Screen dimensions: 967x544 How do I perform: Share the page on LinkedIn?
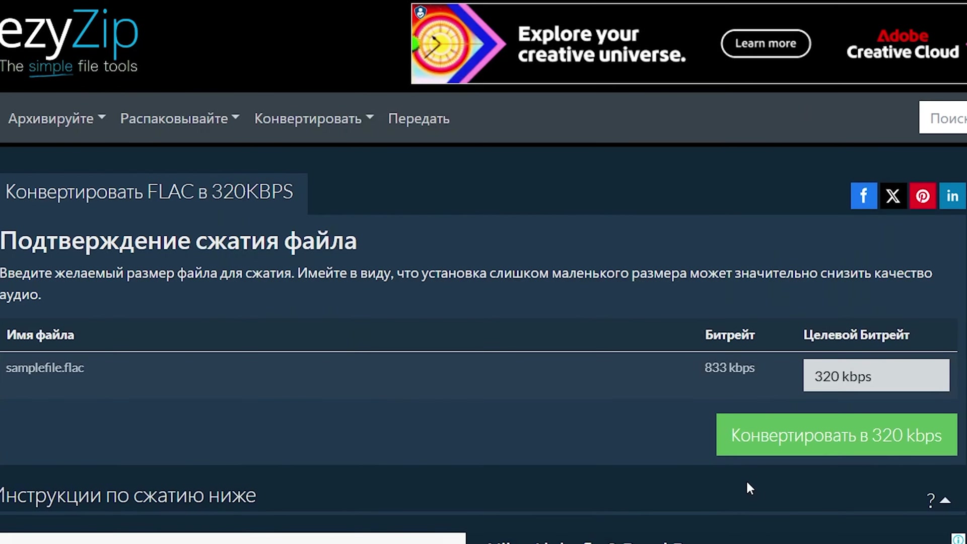click(952, 195)
